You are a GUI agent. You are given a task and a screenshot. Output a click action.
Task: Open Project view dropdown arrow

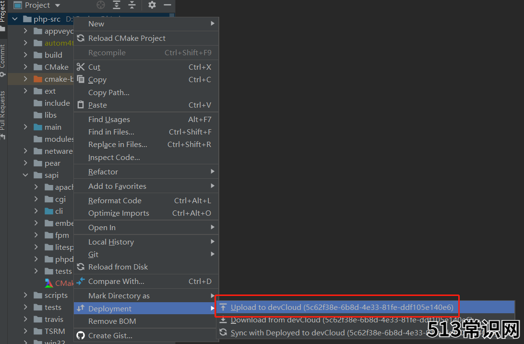pos(58,5)
